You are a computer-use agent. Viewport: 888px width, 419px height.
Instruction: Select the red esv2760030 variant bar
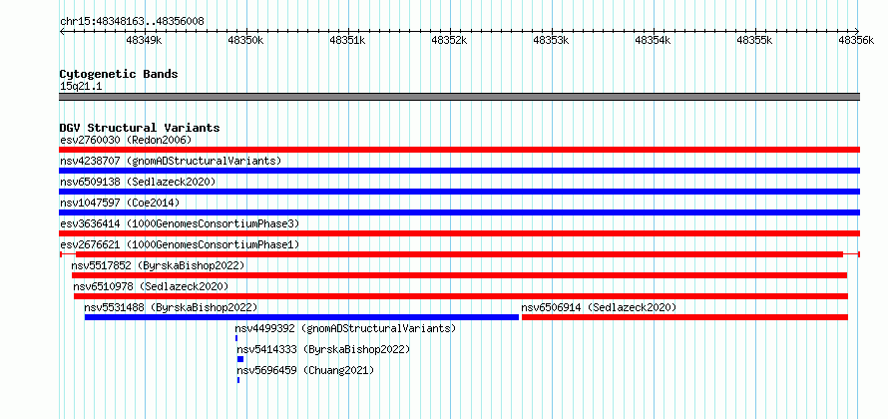click(x=459, y=150)
